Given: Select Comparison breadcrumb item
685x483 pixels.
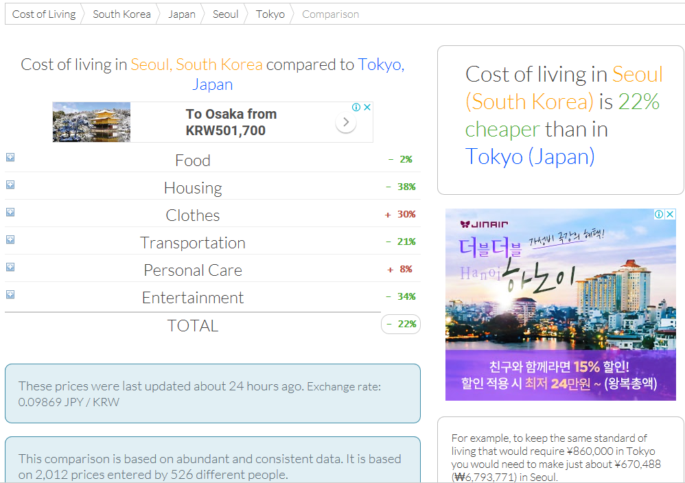Looking at the screenshot, I should coord(330,14).
